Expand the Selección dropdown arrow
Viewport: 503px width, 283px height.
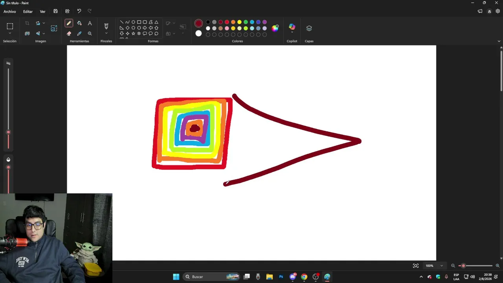click(10, 34)
